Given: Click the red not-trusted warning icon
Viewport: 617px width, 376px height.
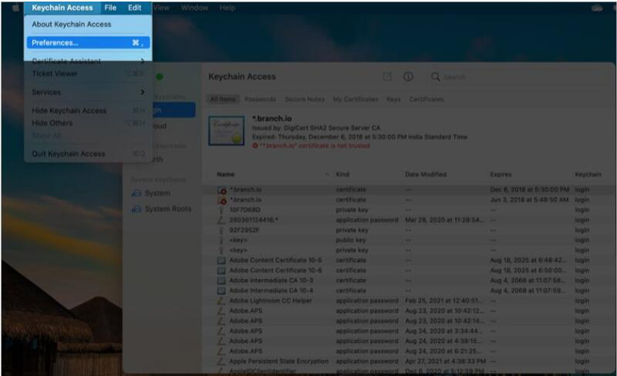Looking at the screenshot, I should click(x=255, y=146).
